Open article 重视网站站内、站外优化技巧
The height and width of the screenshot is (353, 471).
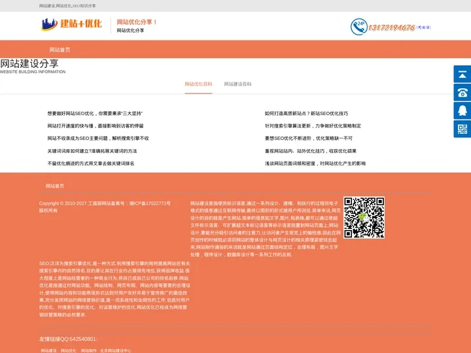[x=311, y=151]
